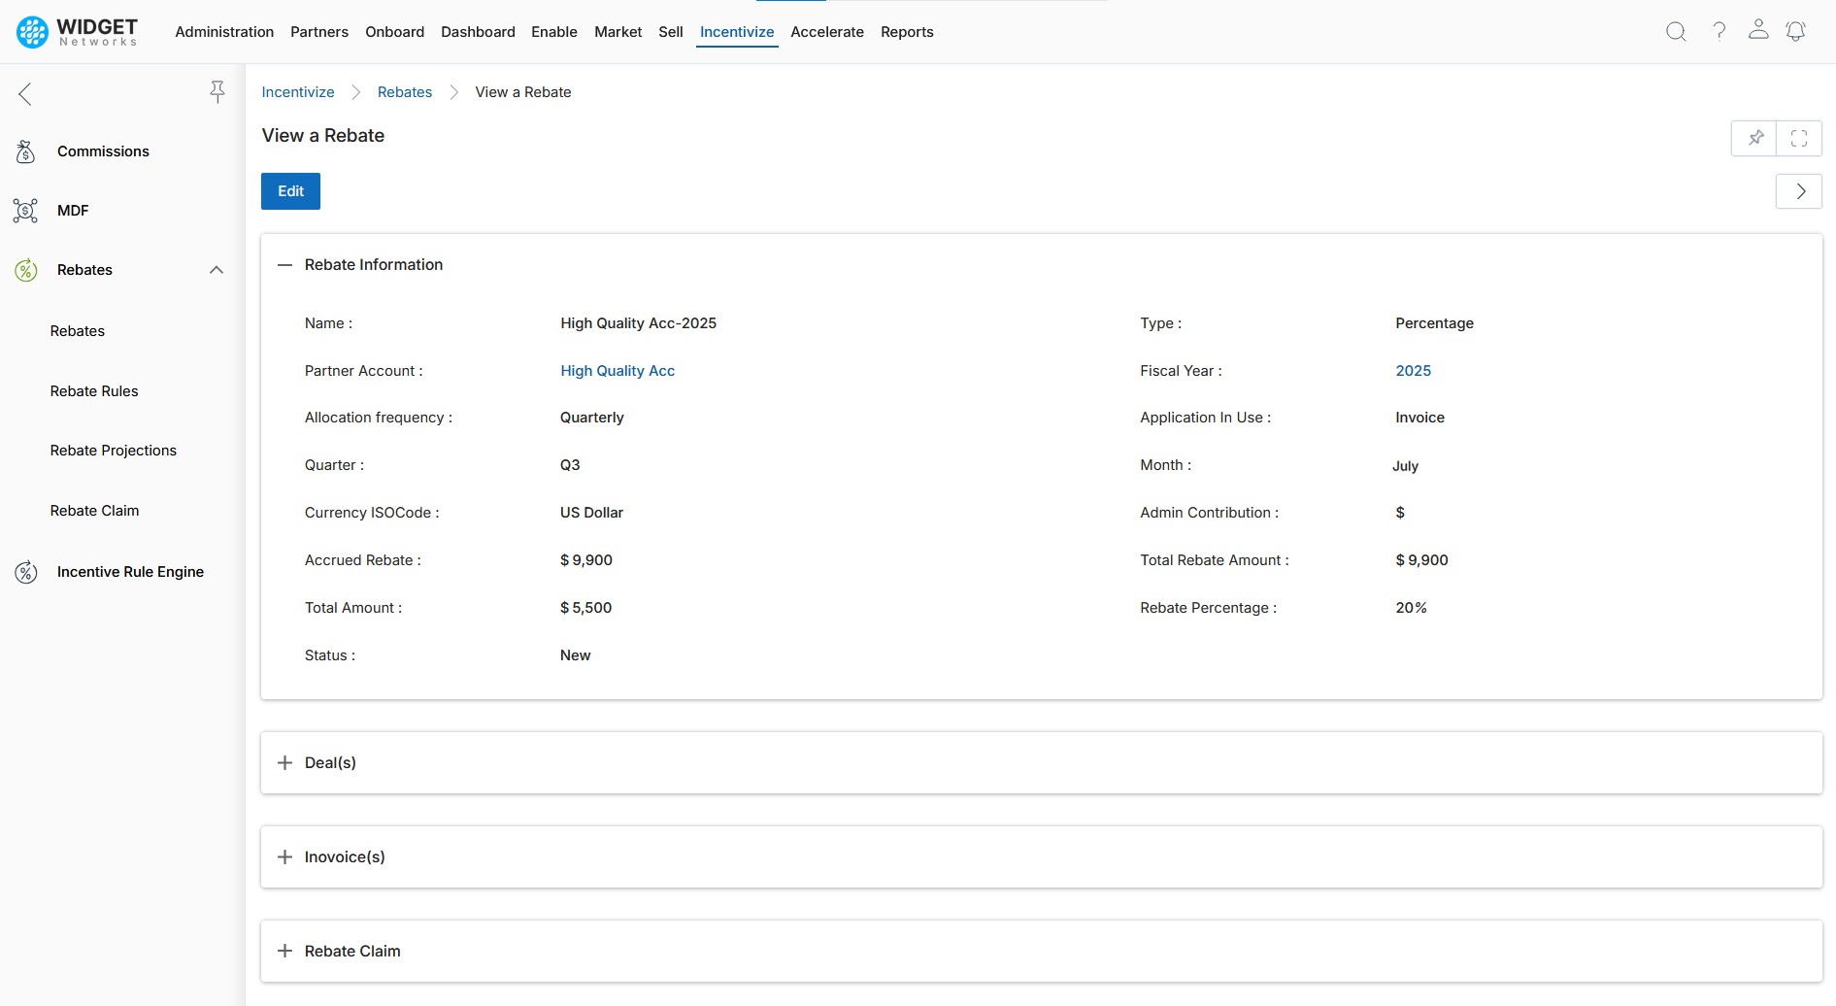Screen dimensions: 1836x1006
Task: Click the Widget Networks logo
Action: tap(78, 32)
